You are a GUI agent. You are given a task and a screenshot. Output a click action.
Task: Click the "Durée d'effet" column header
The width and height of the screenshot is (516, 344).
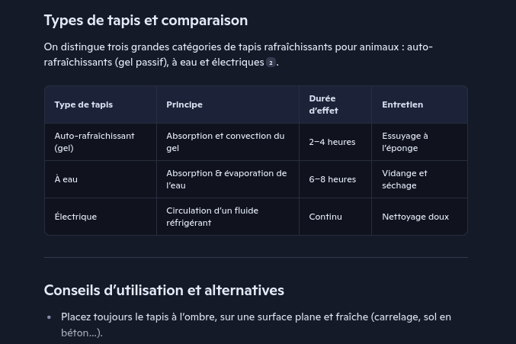coord(324,104)
